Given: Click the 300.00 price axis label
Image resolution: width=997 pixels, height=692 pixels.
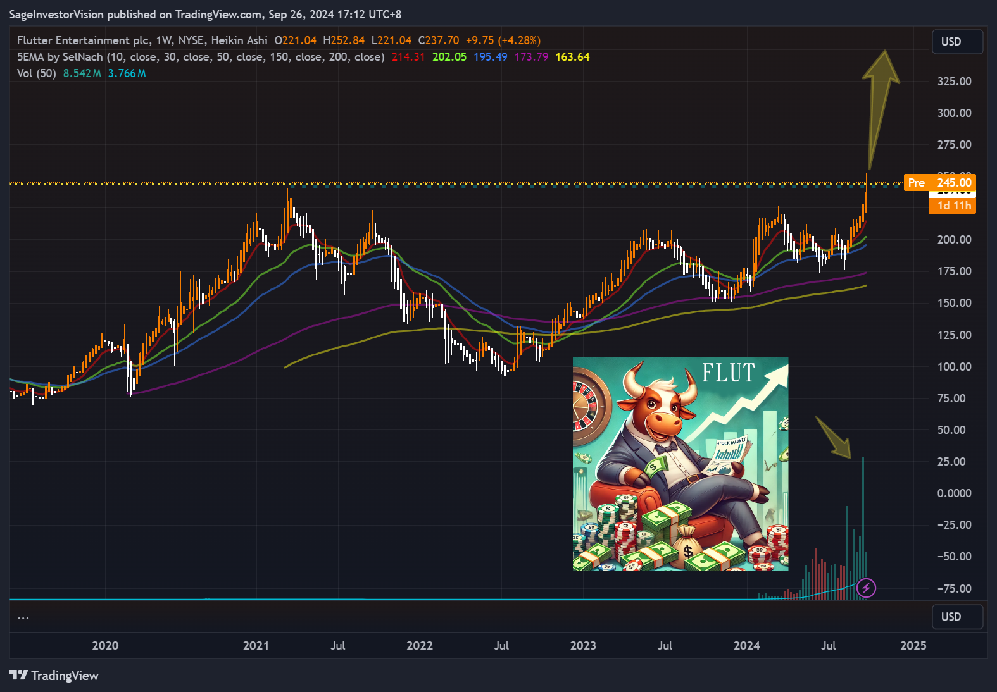Looking at the screenshot, I should pos(954,113).
